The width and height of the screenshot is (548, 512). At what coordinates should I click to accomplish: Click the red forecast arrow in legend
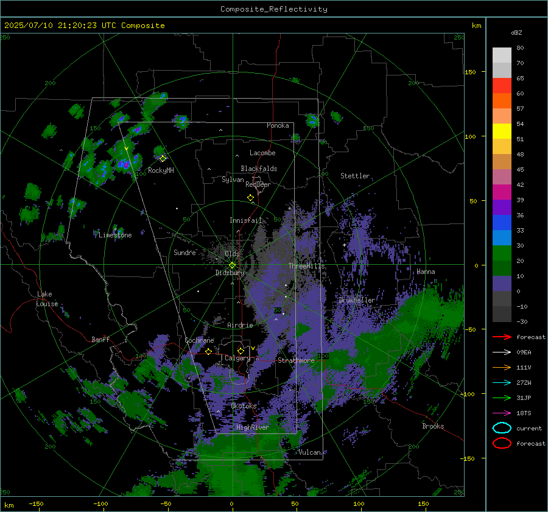point(502,337)
